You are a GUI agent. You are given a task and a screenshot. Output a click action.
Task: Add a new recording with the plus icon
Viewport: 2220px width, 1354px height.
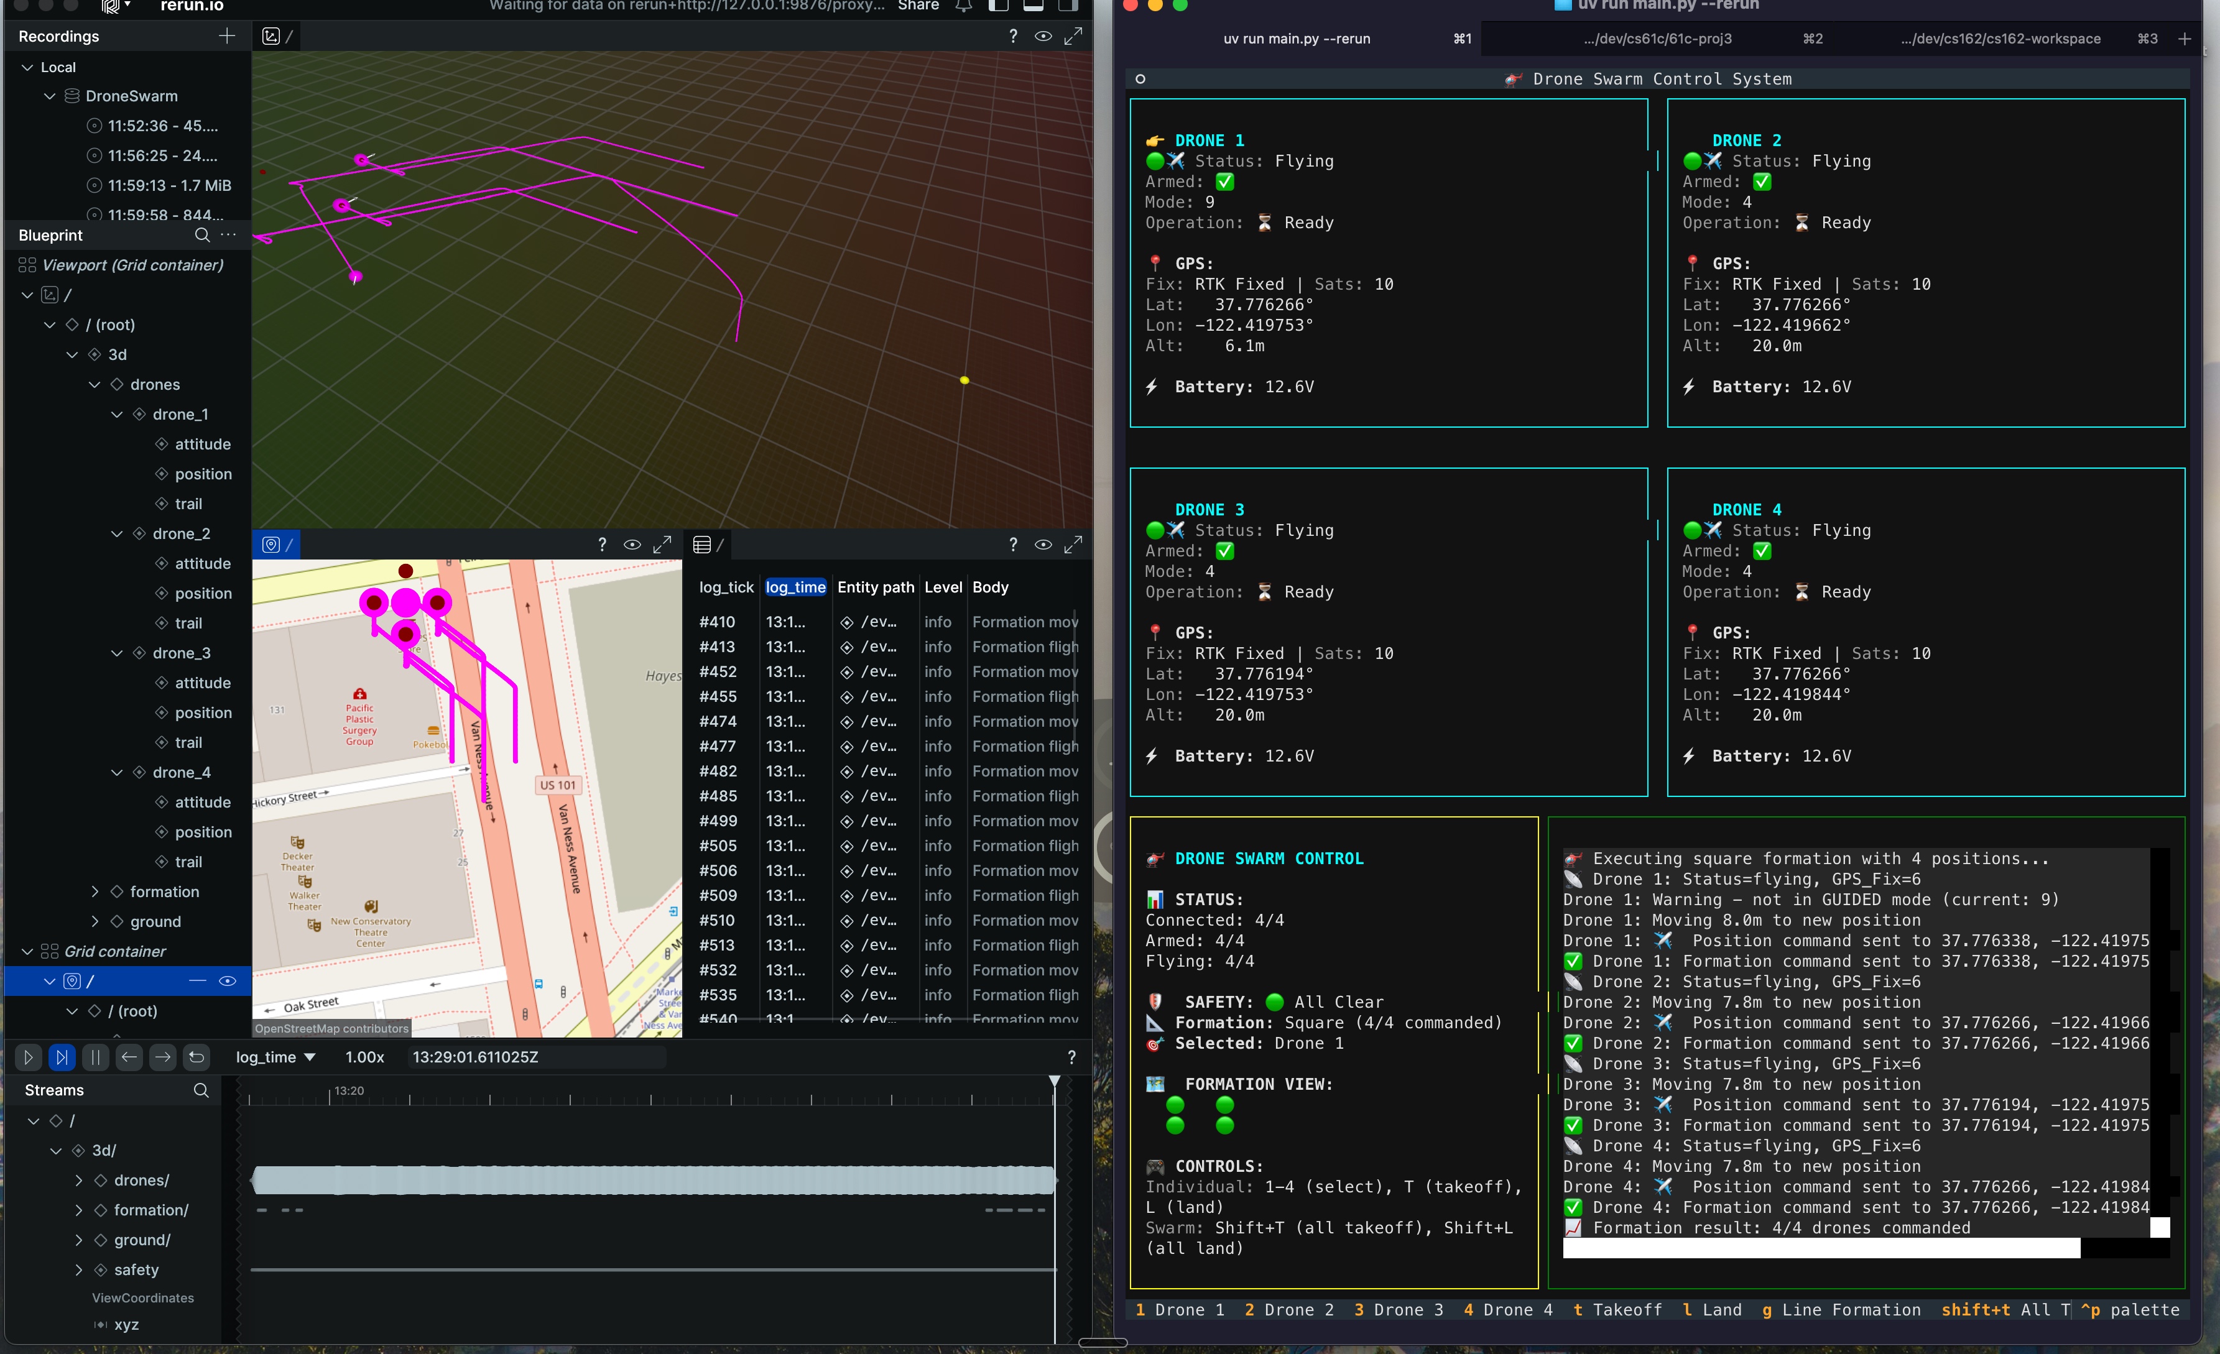(x=226, y=36)
